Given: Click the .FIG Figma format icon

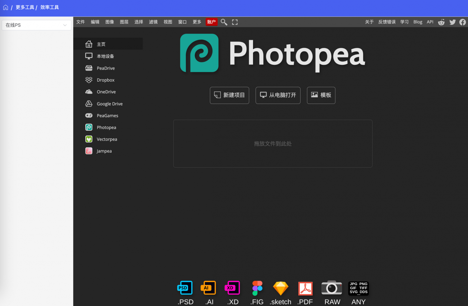Looking at the screenshot, I should pos(257,288).
